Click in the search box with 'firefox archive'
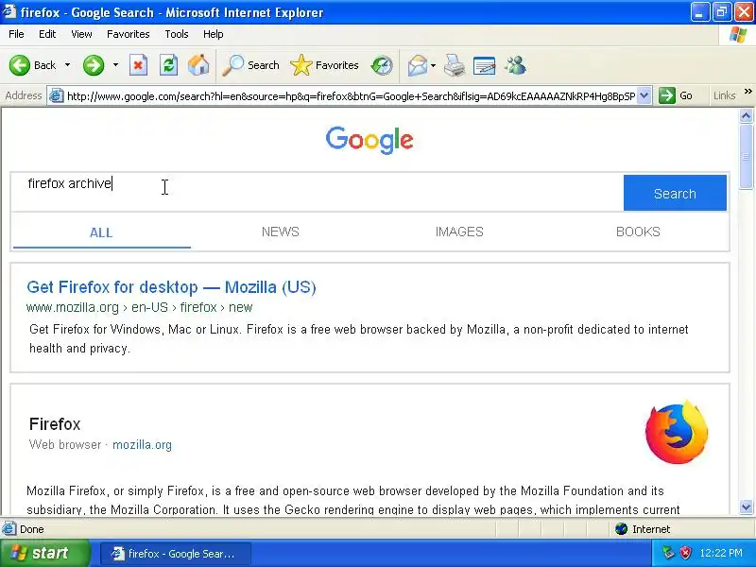This screenshot has width=756, height=567. (317, 192)
